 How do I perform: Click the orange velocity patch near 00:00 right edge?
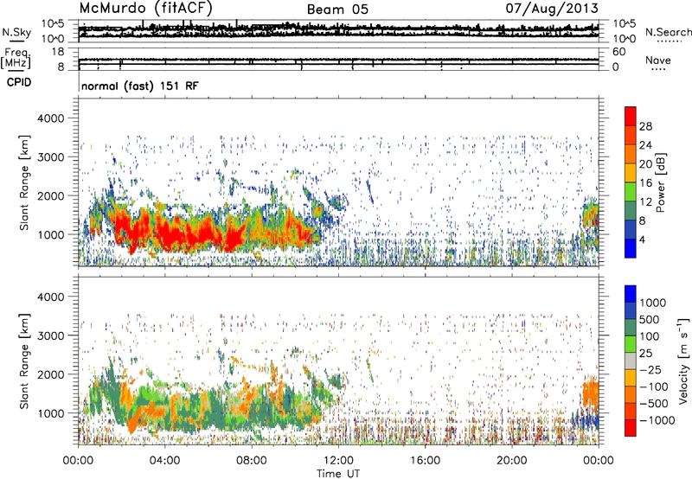coord(590,393)
